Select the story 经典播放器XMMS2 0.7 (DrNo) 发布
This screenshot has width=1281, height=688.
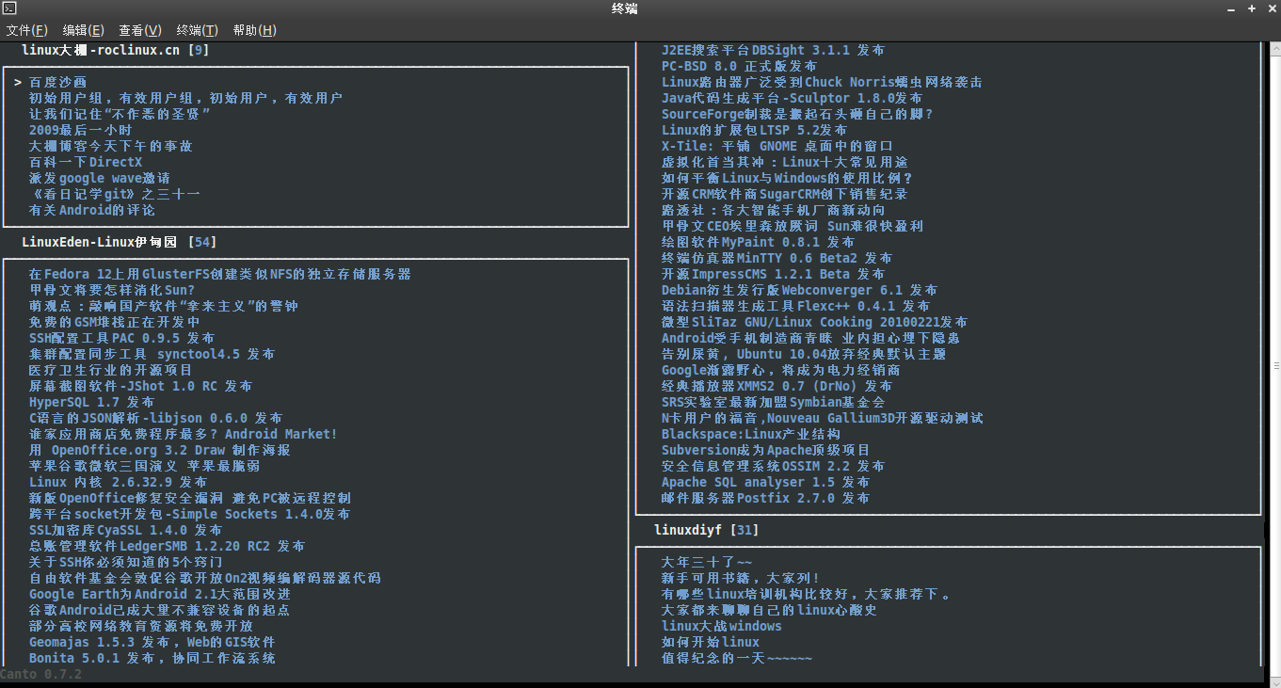777,387
